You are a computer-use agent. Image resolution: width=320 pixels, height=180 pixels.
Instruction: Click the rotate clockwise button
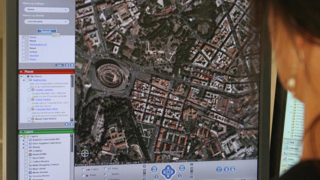(182, 168)
